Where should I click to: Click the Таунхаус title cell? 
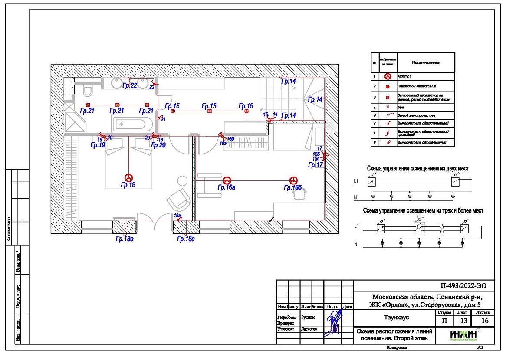[395, 317]
